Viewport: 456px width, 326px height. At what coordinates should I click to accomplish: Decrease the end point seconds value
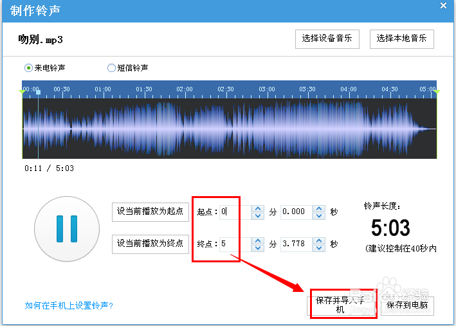click(319, 248)
